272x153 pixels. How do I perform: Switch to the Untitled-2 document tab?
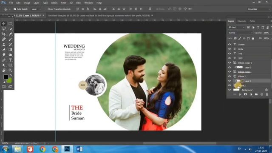(x=99, y=15)
